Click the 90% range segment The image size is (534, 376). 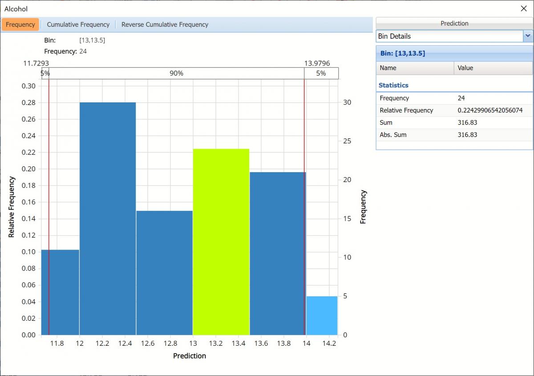[x=176, y=73]
